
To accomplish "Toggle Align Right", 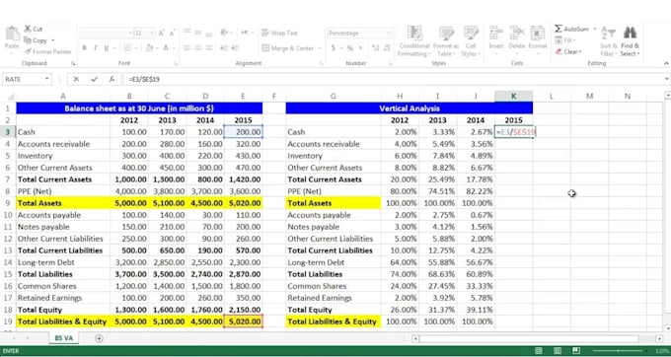I will pyautogui.click(x=209, y=48).
